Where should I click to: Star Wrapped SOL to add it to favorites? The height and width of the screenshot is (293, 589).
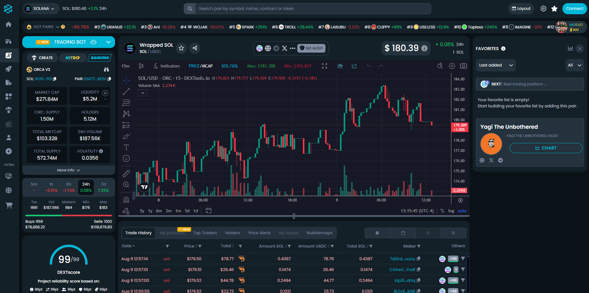tap(181, 48)
